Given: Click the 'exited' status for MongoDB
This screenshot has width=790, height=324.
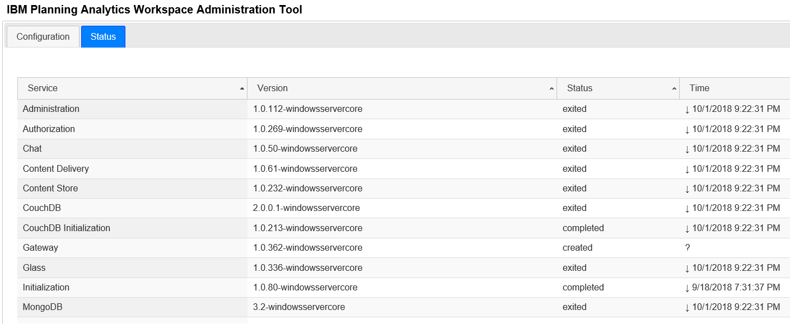Looking at the screenshot, I should coord(574,307).
